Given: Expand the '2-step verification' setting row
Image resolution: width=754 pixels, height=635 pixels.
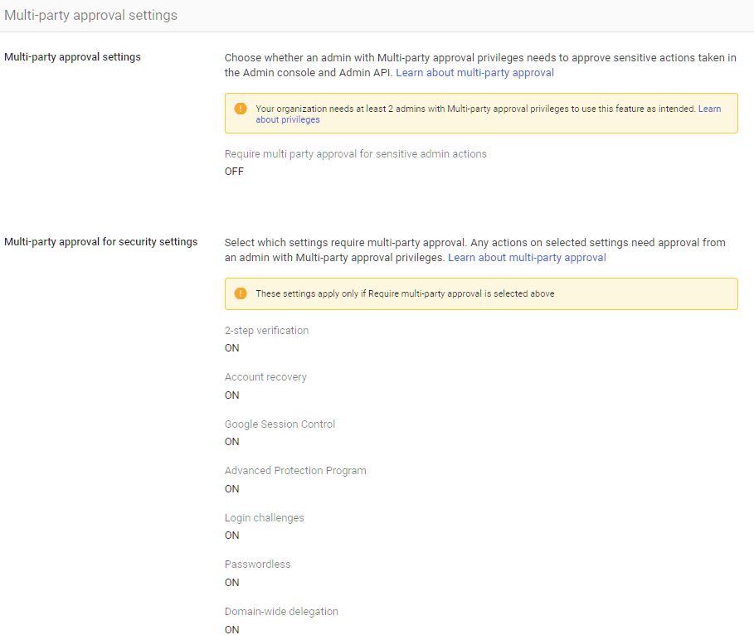Looking at the screenshot, I should click(266, 330).
